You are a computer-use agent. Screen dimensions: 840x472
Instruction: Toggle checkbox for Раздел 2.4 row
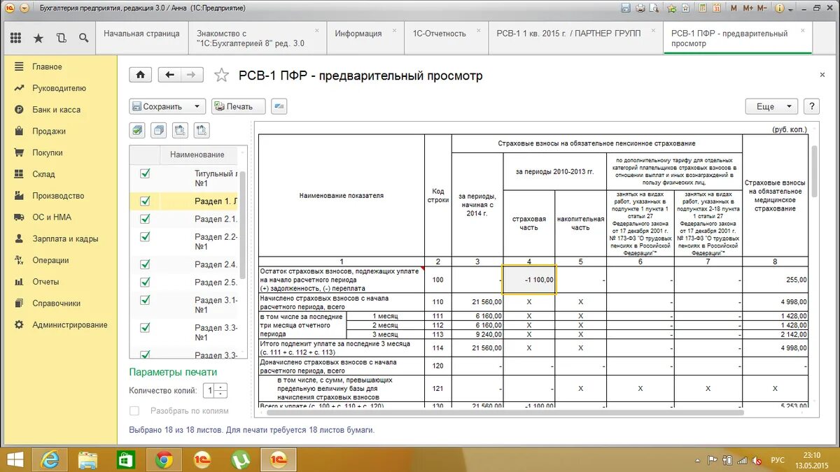coord(145,264)
